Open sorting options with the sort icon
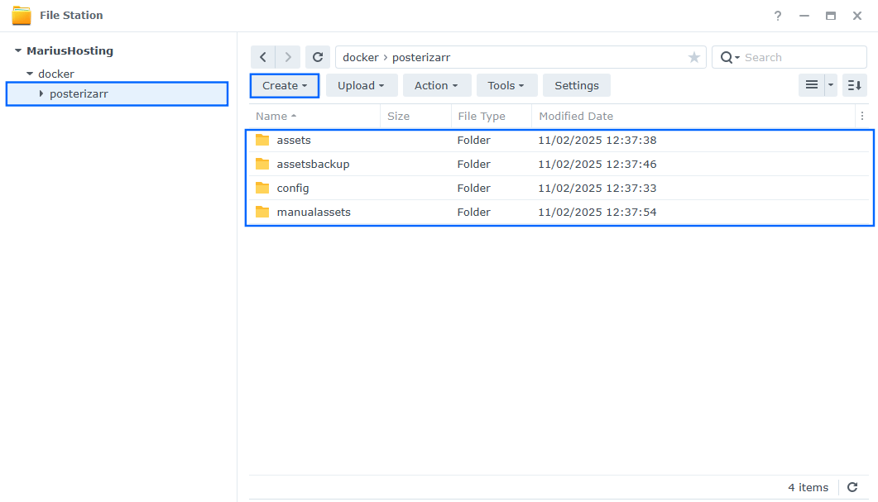878x502 pixels. [x=854, y=85]
